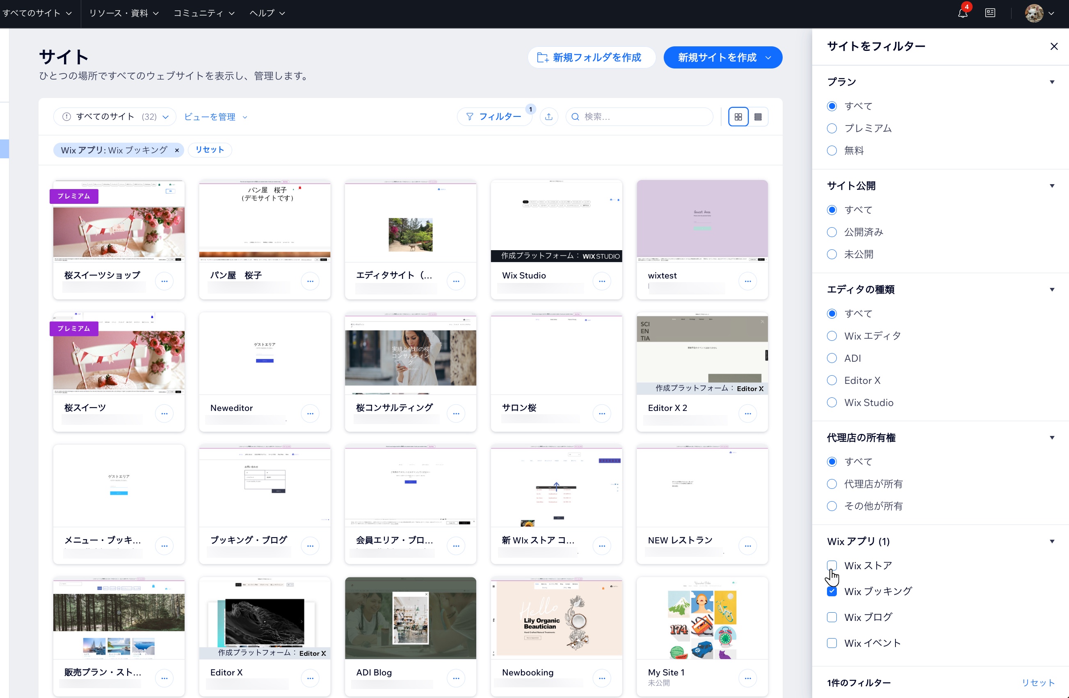Open more actions for wixtest site
The height and width of the screenshot is (698, 1069).
747,281
